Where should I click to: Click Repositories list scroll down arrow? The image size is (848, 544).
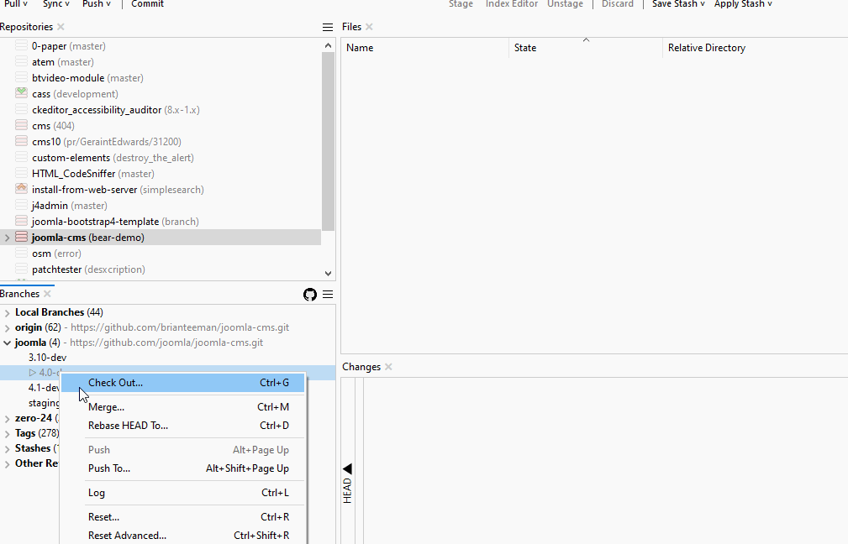coord(329,274)
